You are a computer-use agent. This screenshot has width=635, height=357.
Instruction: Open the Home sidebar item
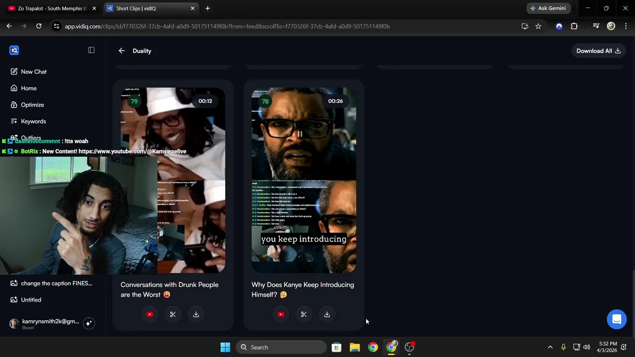(x=24, y=88)
